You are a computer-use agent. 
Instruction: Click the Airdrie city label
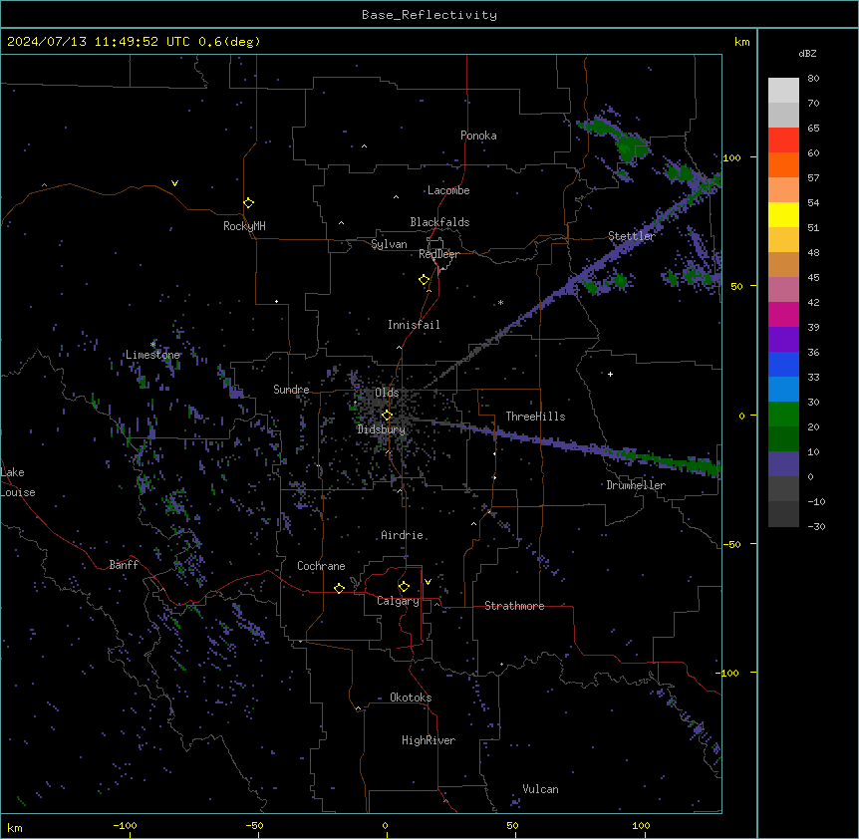[403, 535]
